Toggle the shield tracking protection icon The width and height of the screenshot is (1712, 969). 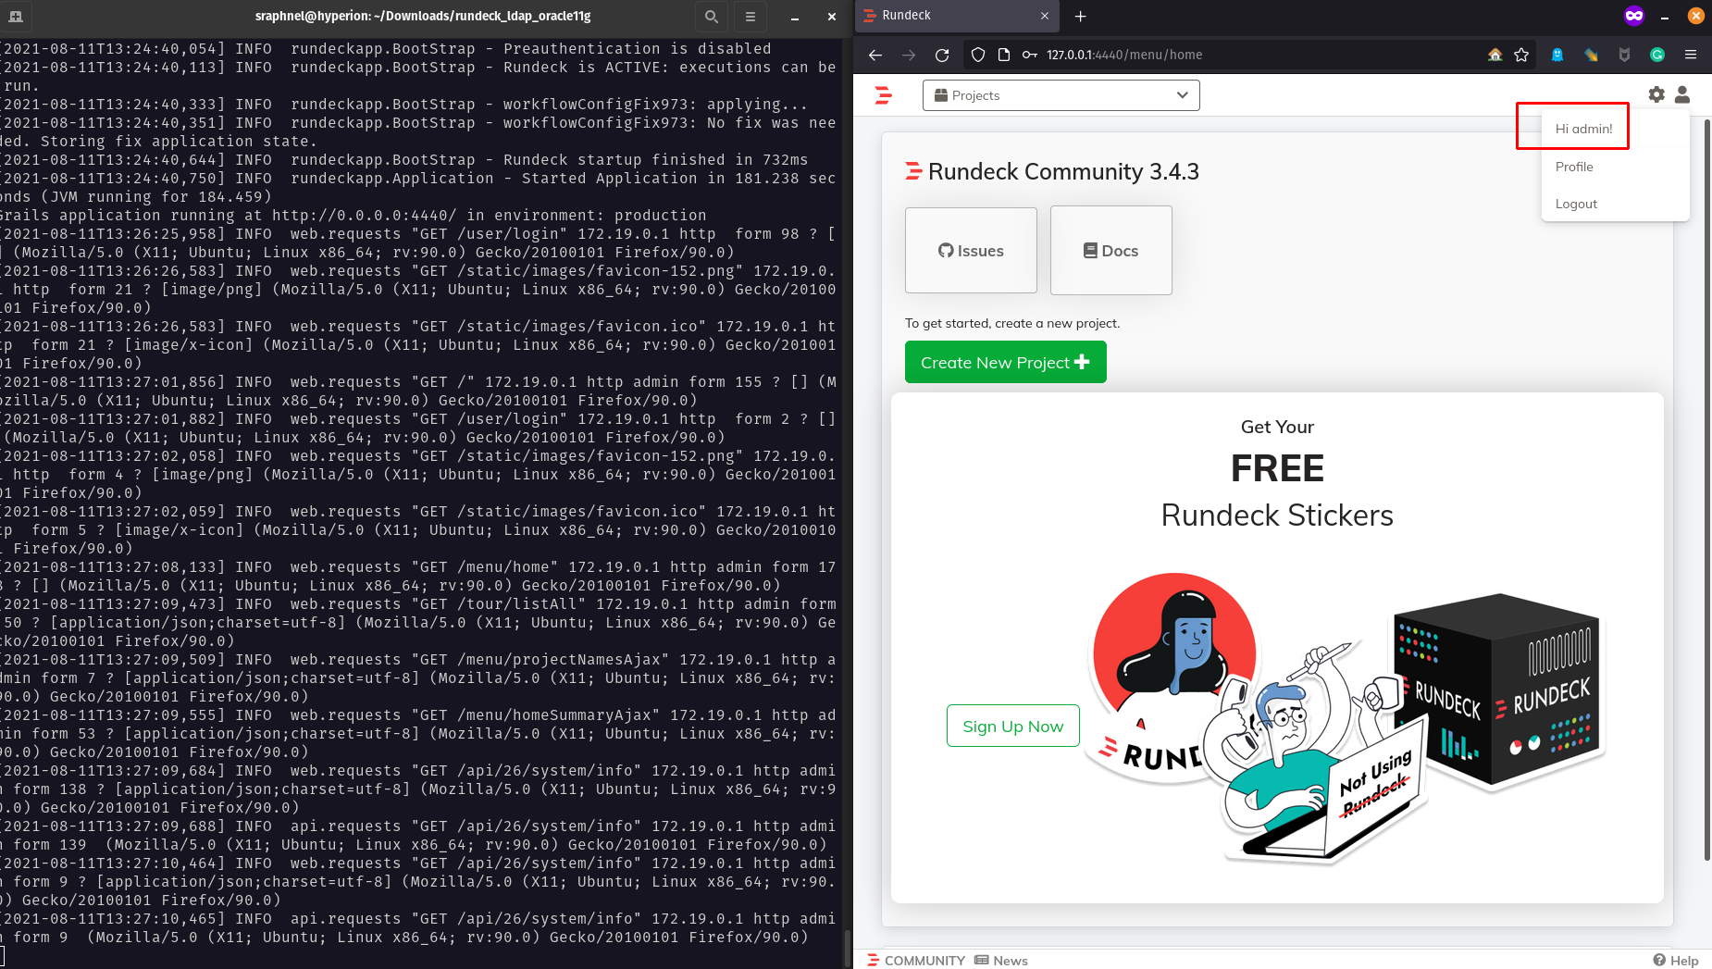(977, 55)
